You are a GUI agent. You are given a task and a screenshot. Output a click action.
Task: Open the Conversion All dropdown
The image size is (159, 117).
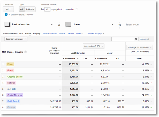[8, 9]
